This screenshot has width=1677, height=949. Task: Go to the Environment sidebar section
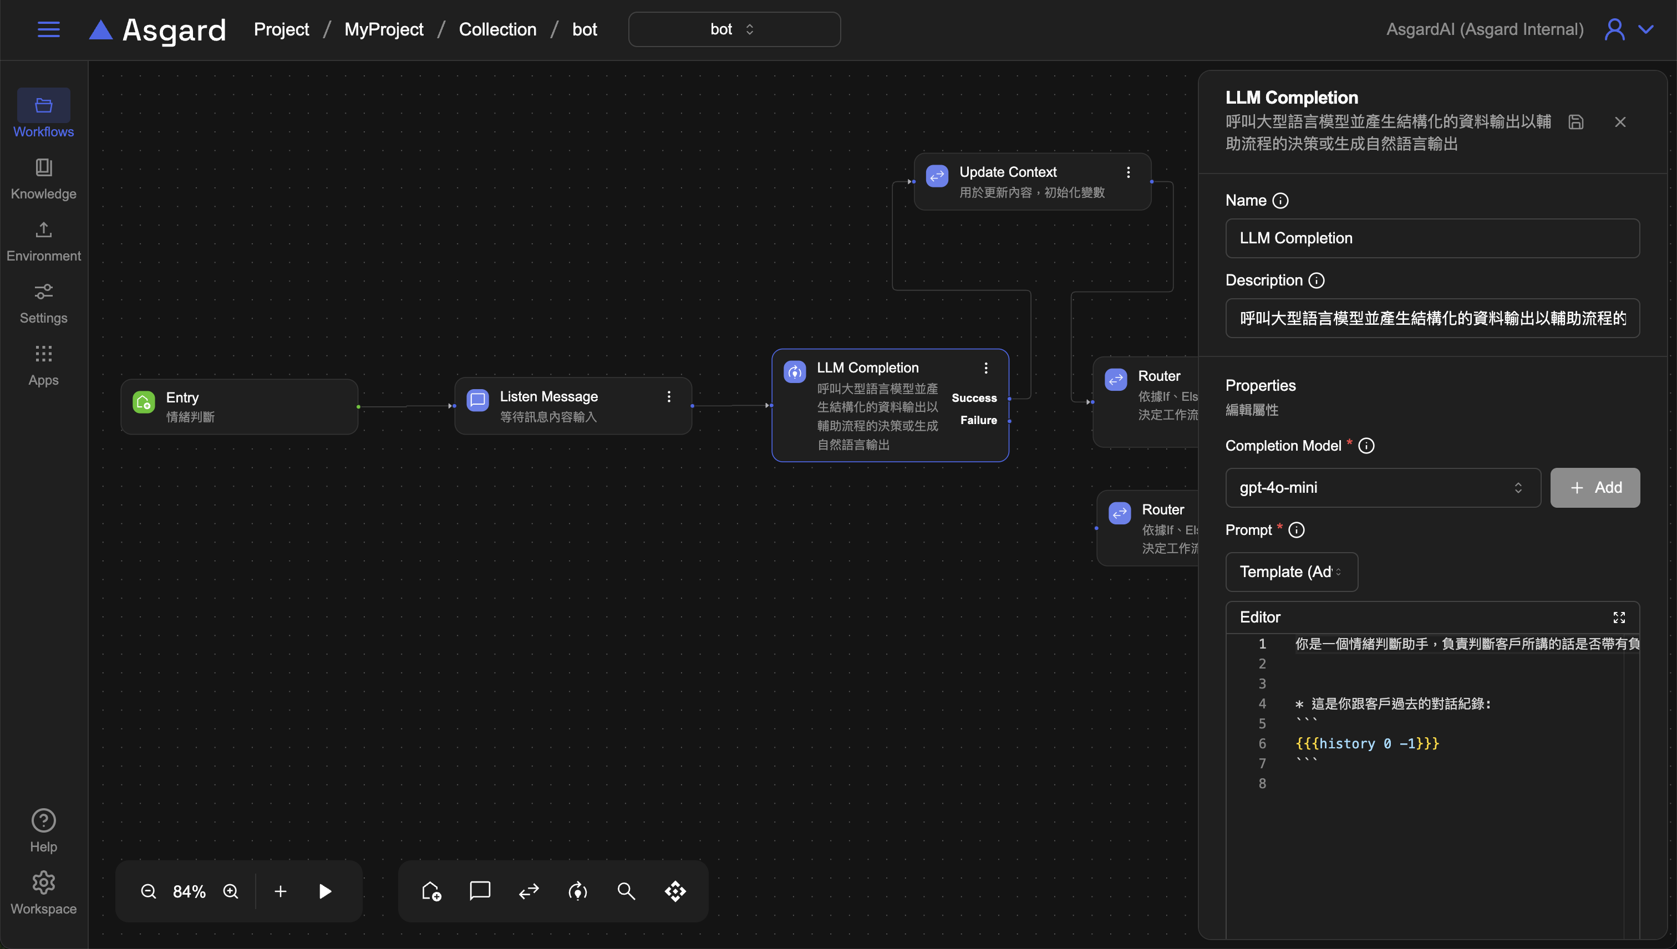click(44, 241)
